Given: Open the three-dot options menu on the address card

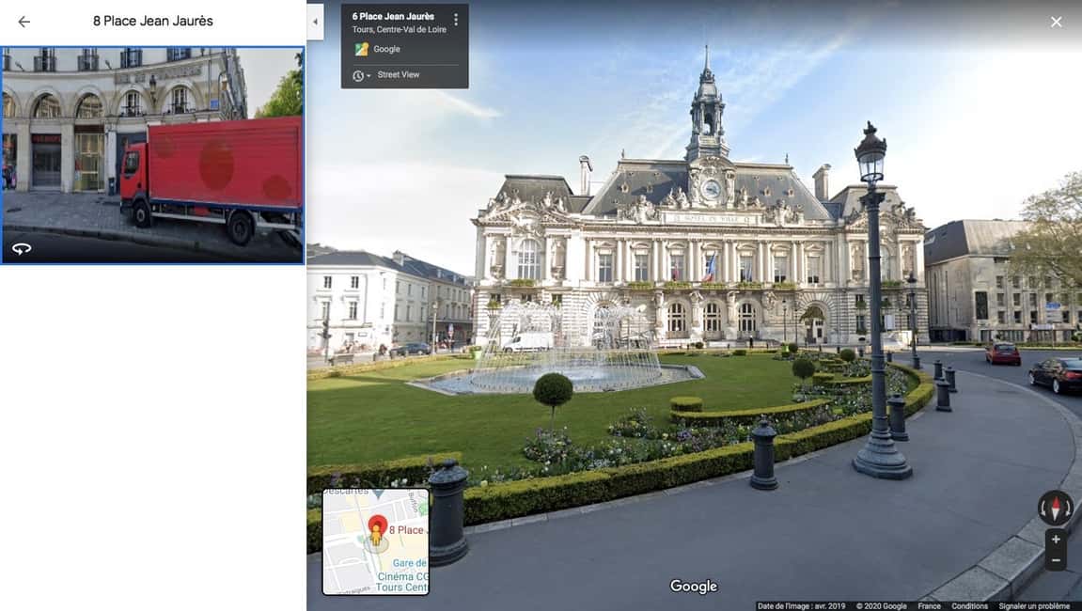Looking at the screenshot, I should pyautogui.click(x=456, y=20).
